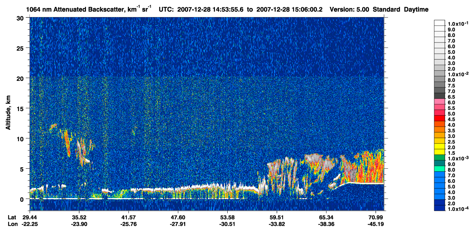Screen dimensions: 472x242
Task: Click the latitude value '29.44'
Action: point(30,217)
